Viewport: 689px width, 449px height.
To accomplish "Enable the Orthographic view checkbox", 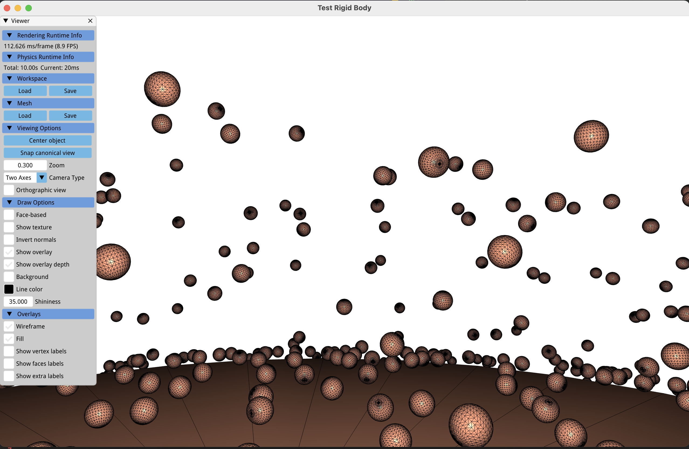I will pos(9,190).
